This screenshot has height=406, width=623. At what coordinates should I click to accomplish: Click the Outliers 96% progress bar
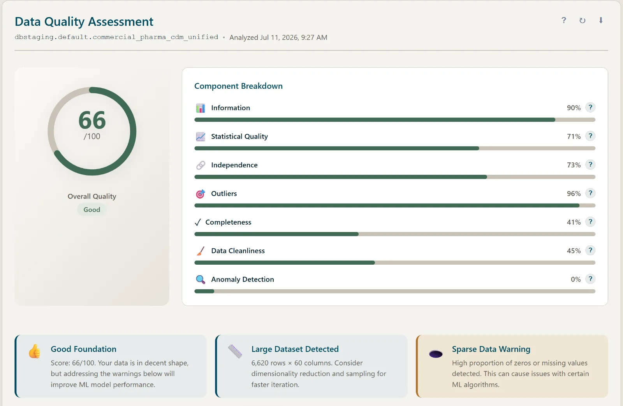click(395, 206)
